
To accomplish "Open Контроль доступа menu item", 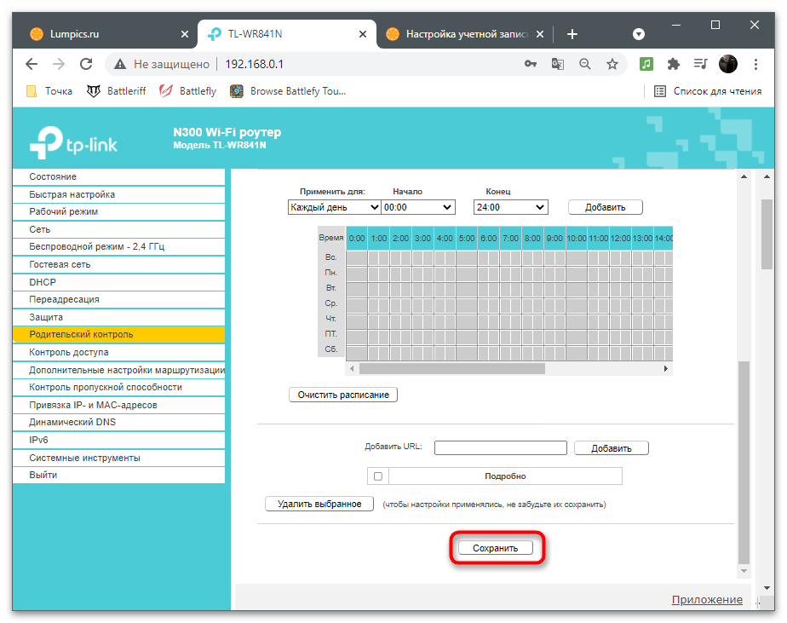I will click(x=119, y=352).
